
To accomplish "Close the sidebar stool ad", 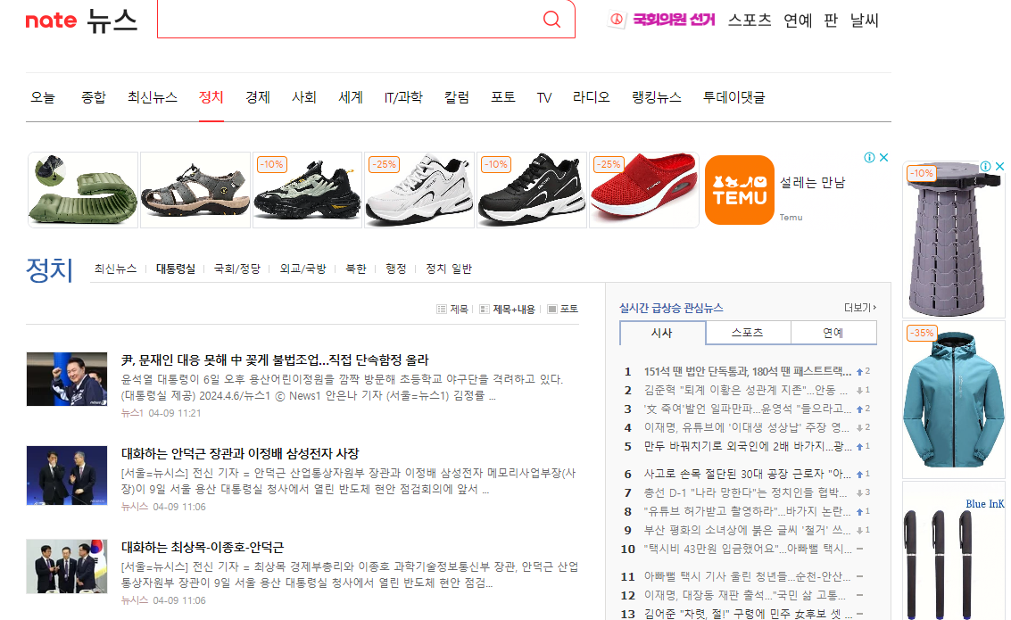I will click(999, 166).
